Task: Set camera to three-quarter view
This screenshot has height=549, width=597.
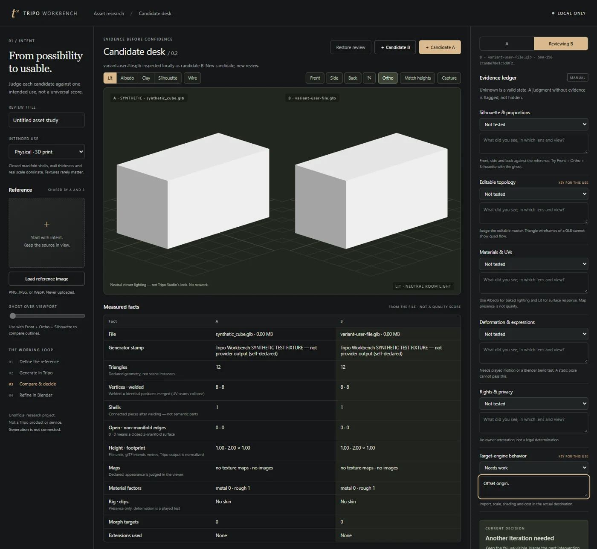Action: click(x=369, y=78)
